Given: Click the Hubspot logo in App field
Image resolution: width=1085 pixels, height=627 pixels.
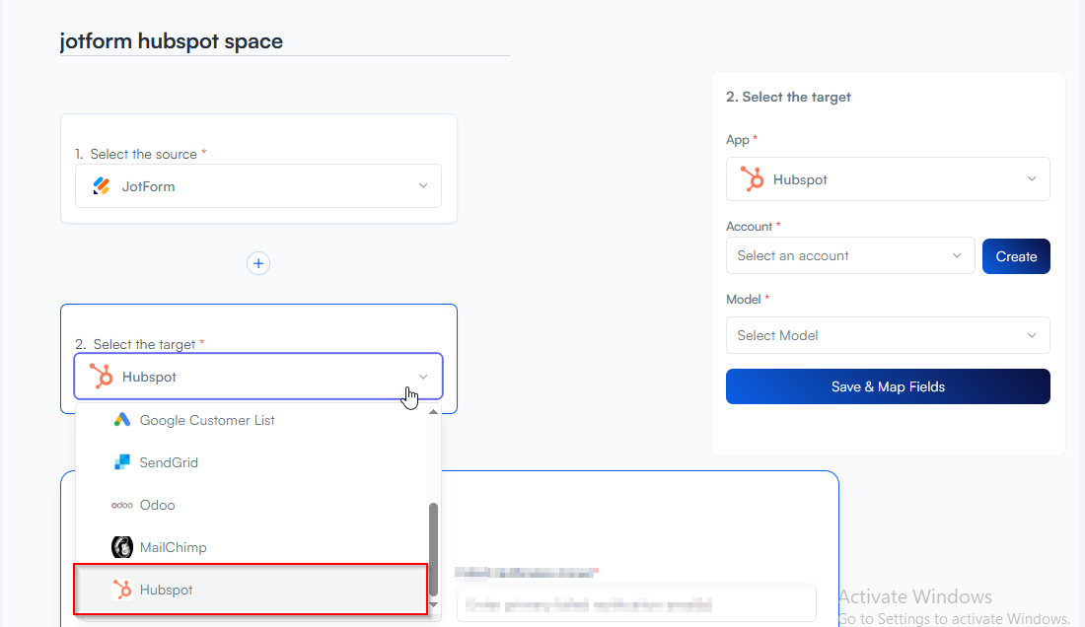Looking at the screenshot, I should click(x=752, y=179).
